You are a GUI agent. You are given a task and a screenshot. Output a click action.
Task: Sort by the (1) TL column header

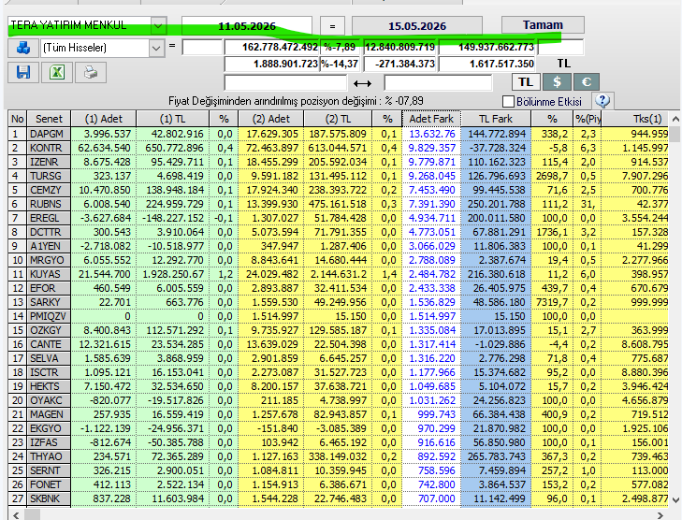click(x=173, y=119)
